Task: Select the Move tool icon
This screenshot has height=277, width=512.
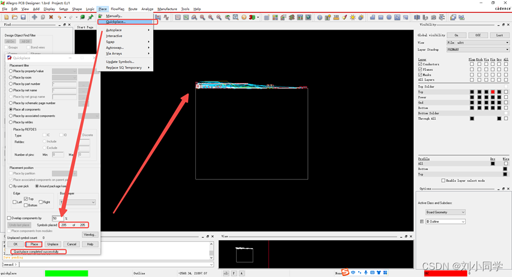Action: (x=34, y=18)
